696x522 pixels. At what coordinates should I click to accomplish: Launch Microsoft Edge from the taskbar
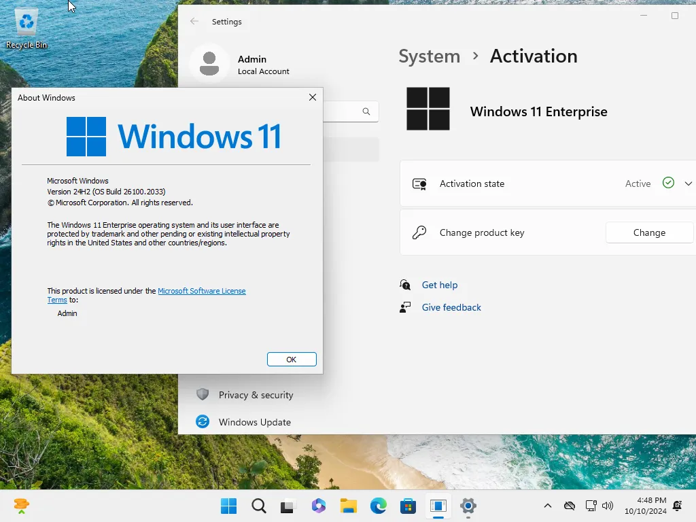[x=378, y=506]
